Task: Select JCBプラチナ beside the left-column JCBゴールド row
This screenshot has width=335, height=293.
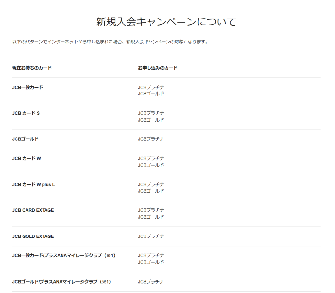Action: 151,139
